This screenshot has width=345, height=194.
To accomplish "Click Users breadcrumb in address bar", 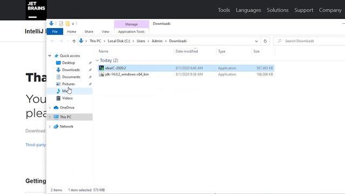I will click(x=141, y=41).
